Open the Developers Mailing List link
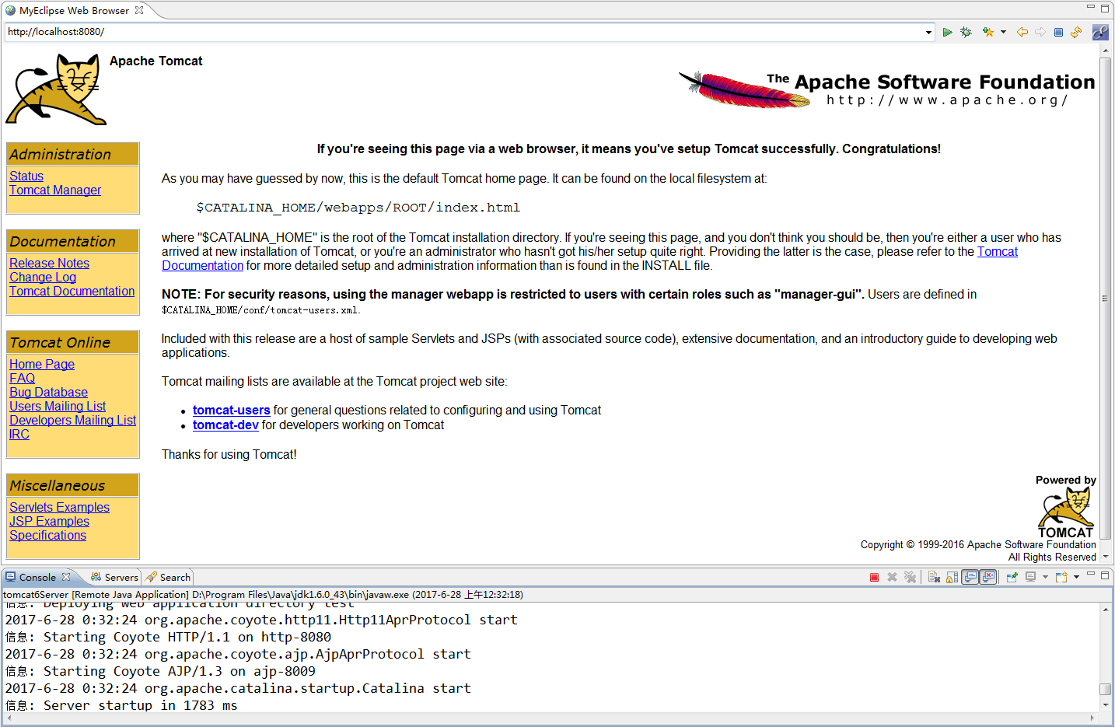 tap(72, 420)
